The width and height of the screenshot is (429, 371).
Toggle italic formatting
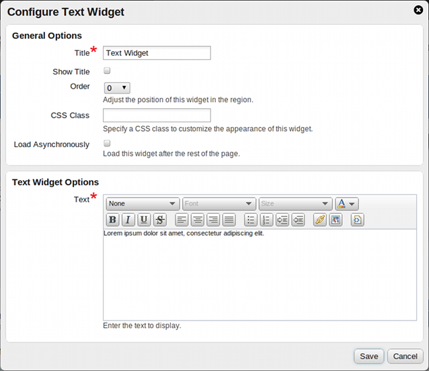tap(128, 220)
